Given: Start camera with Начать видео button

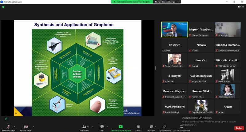Looking at the screenshot, I should pyautogui.click(x=26, y=127).
